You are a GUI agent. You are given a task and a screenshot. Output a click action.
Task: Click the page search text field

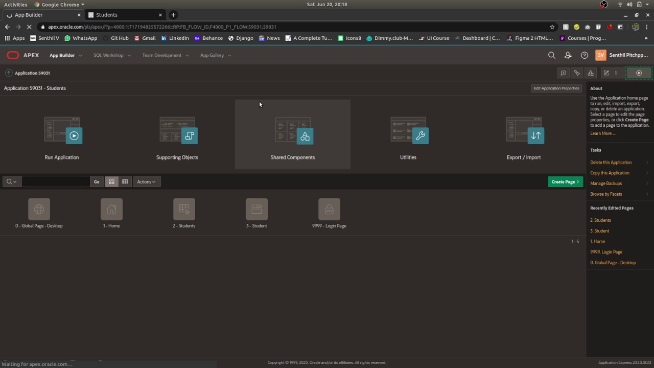(x=55, y=181)
